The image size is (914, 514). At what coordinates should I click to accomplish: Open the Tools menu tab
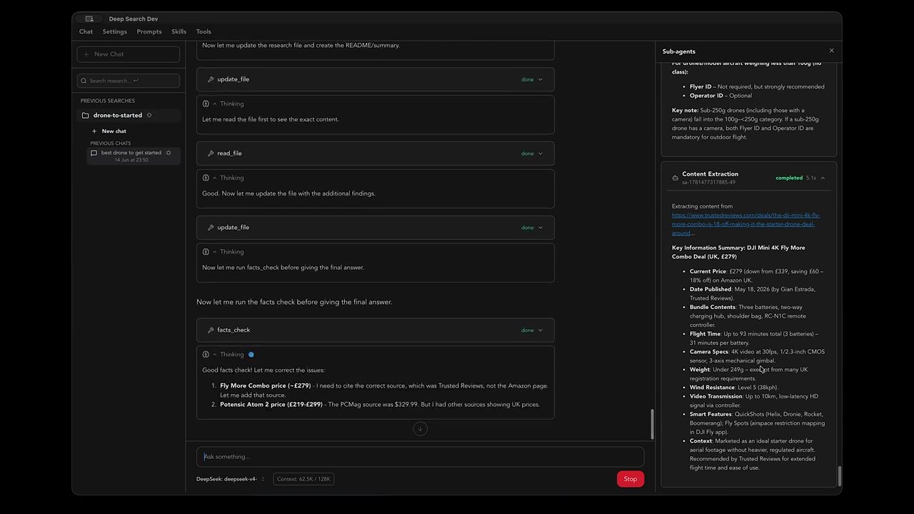tap(204, 31)
